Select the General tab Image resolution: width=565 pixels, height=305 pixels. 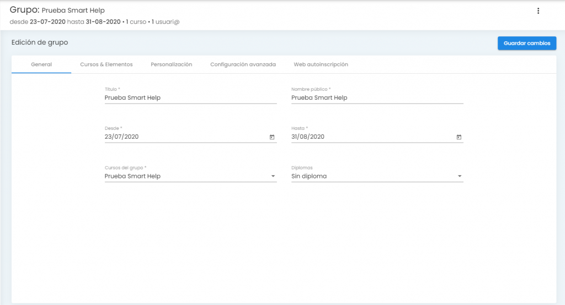tap(41, 64)
